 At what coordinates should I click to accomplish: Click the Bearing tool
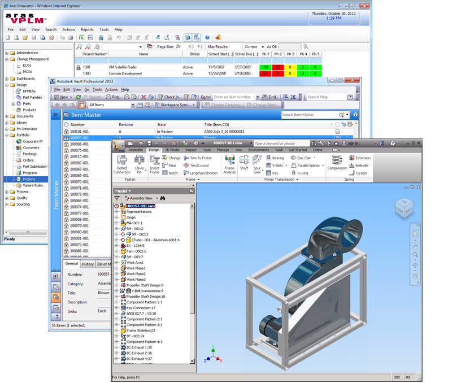275,158
